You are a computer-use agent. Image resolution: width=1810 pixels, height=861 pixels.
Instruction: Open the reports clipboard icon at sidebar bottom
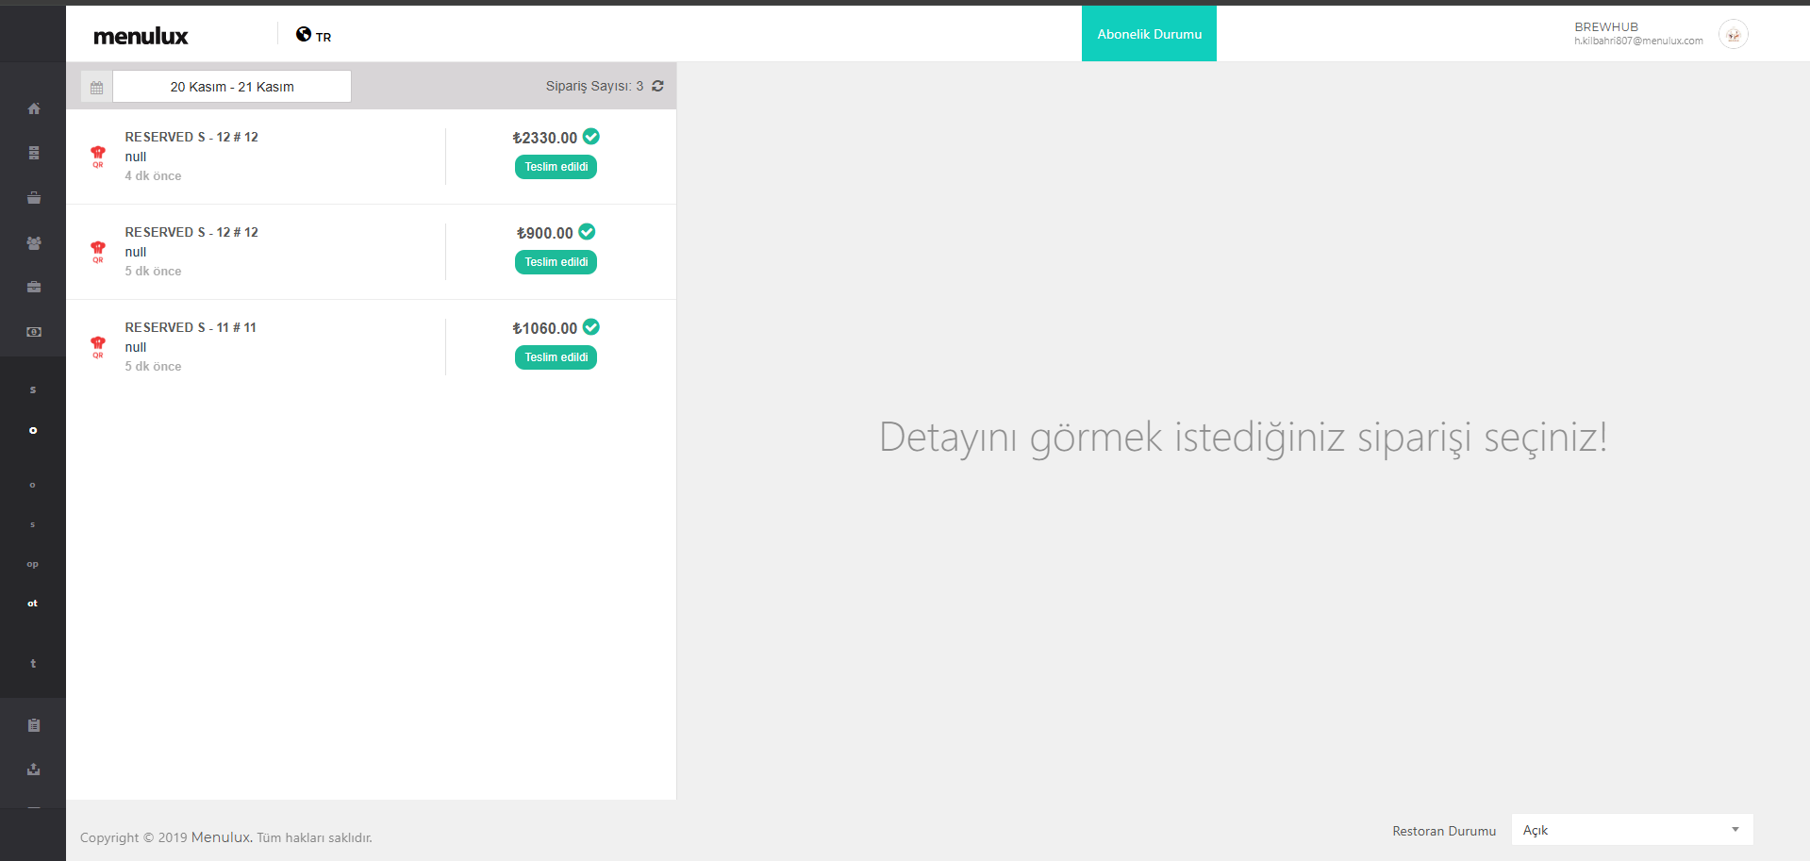tap(33, 724)
